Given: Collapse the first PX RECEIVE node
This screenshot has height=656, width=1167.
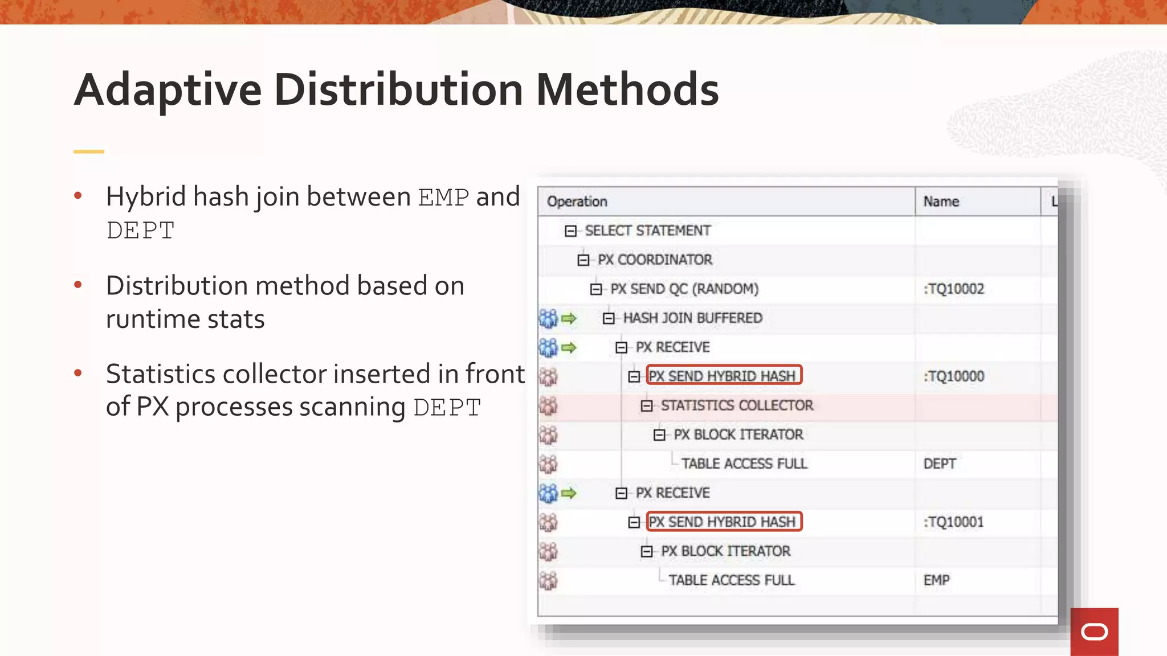Looking at the screenshot, I should 622,347.
